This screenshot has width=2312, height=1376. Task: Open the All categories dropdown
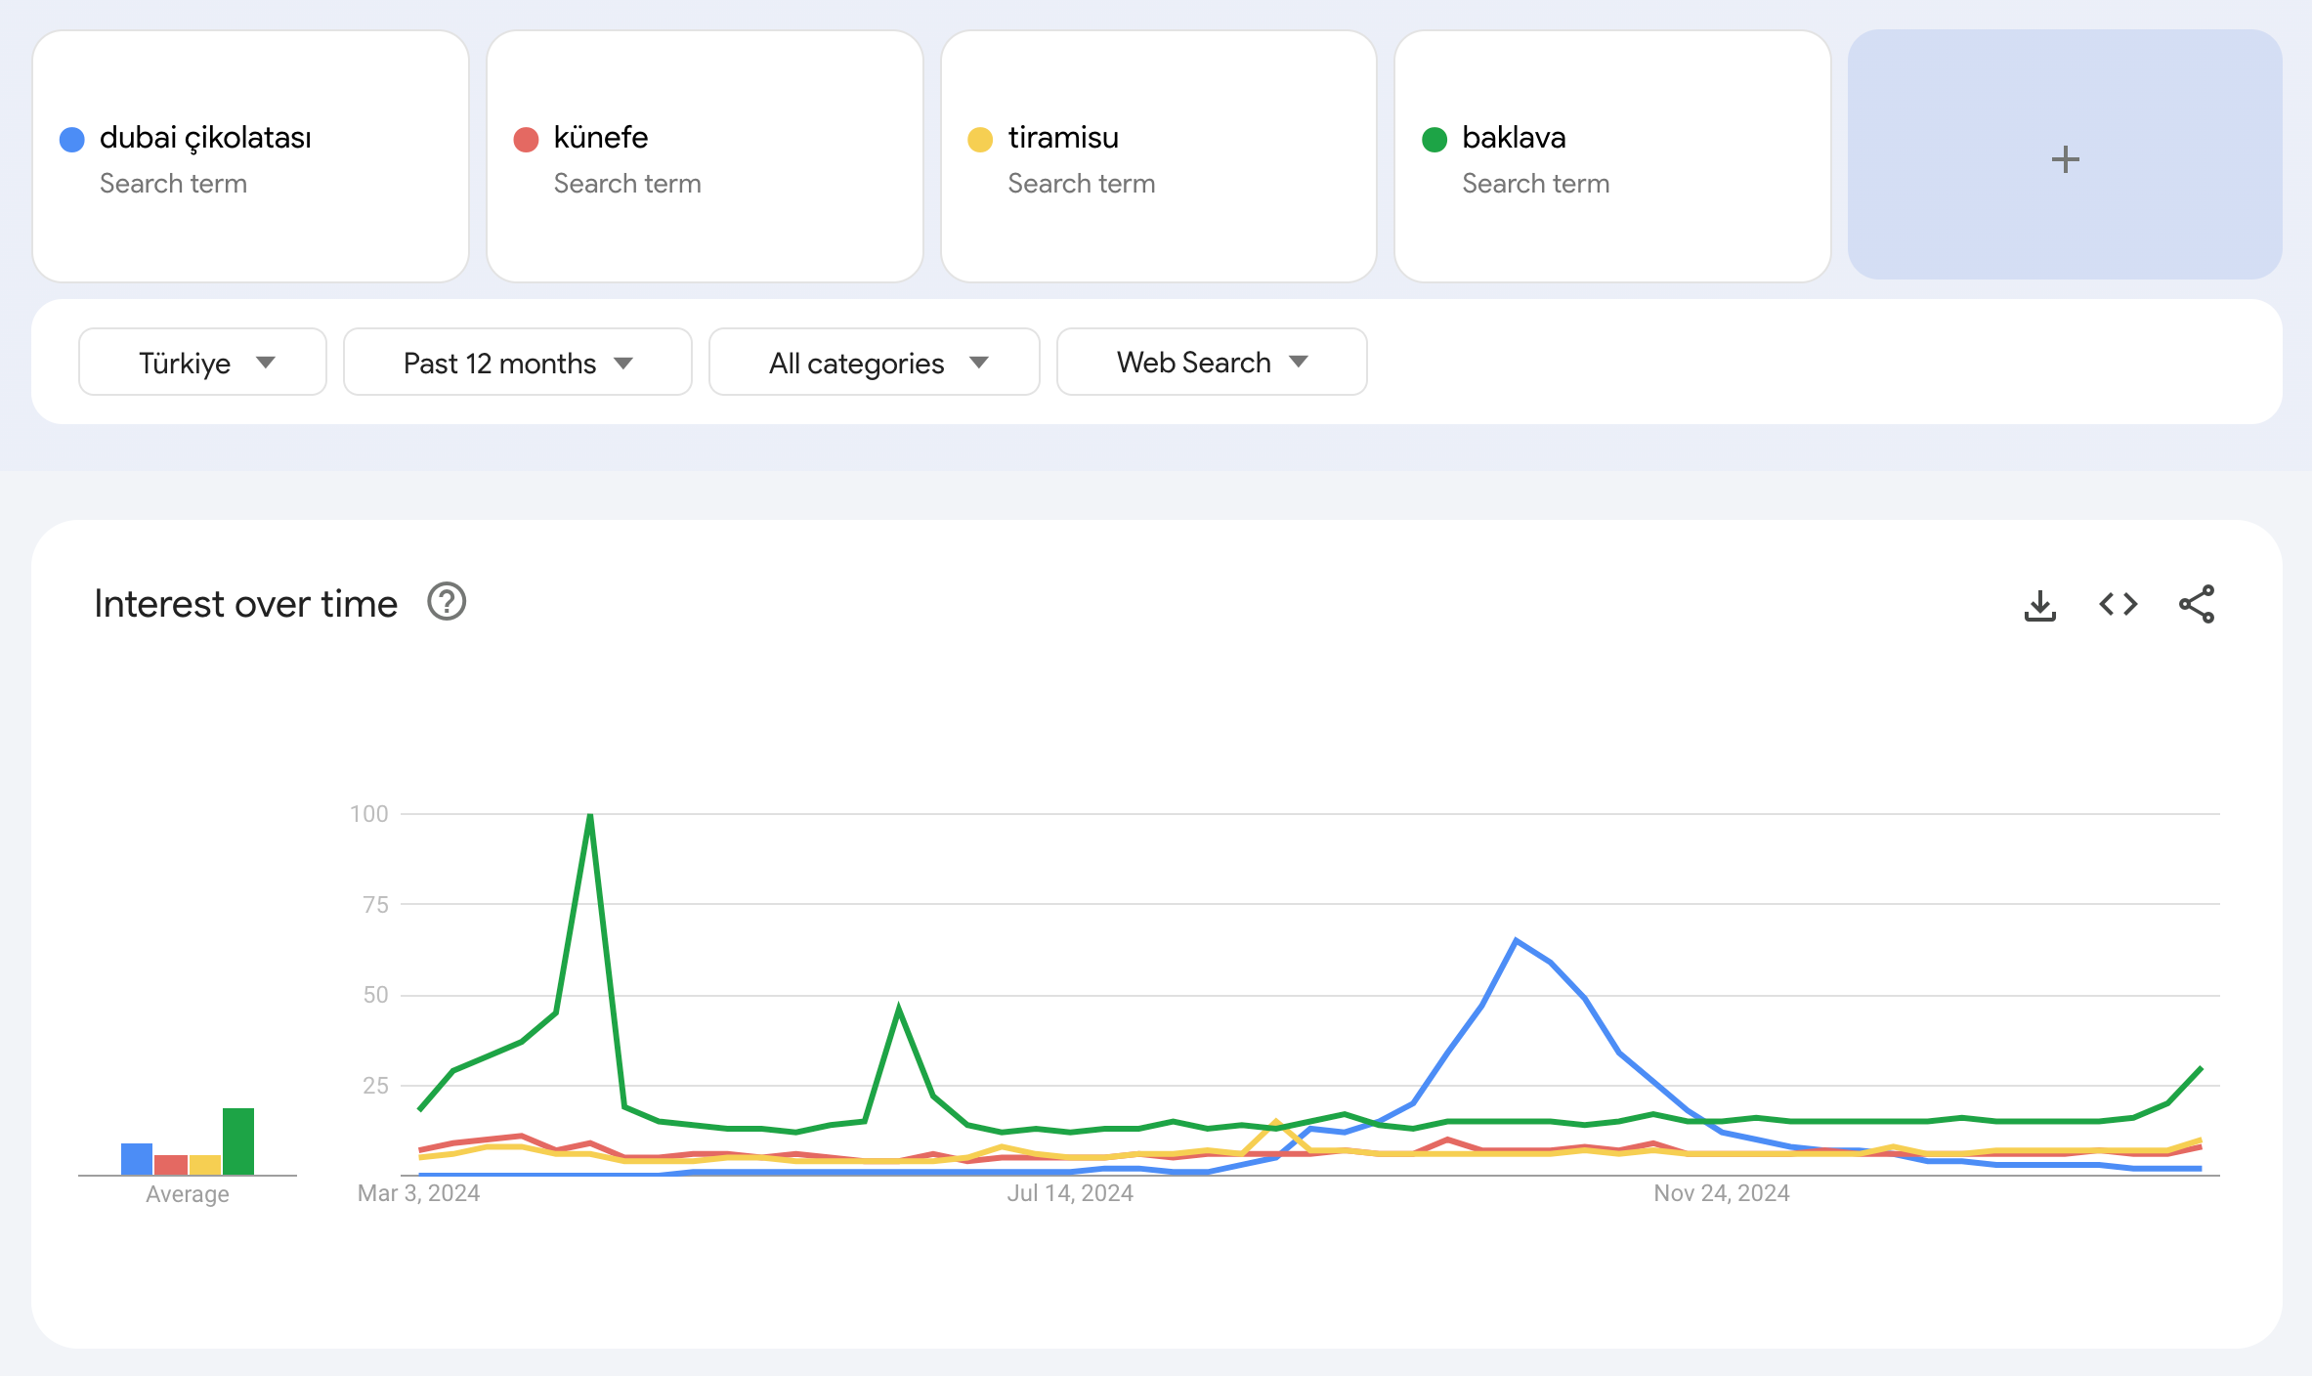click(874, 363)
